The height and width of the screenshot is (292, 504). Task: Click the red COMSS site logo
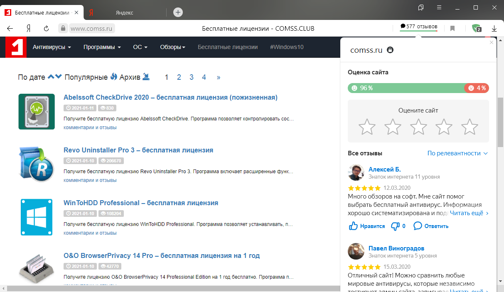pyautogui.click(x=16, y=47)
